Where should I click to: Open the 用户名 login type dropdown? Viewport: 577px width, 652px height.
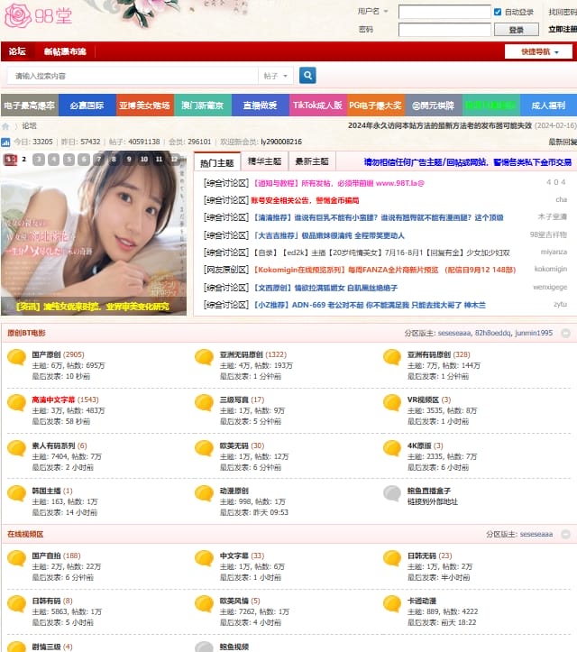(x=375, y=12)
